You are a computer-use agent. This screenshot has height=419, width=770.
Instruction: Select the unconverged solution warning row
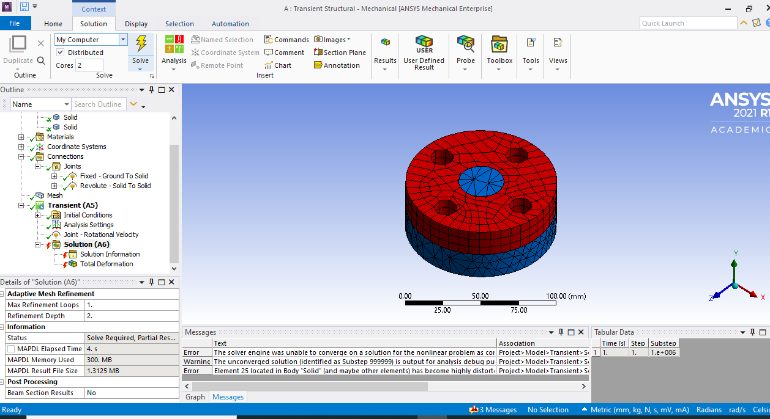(386, 362)
